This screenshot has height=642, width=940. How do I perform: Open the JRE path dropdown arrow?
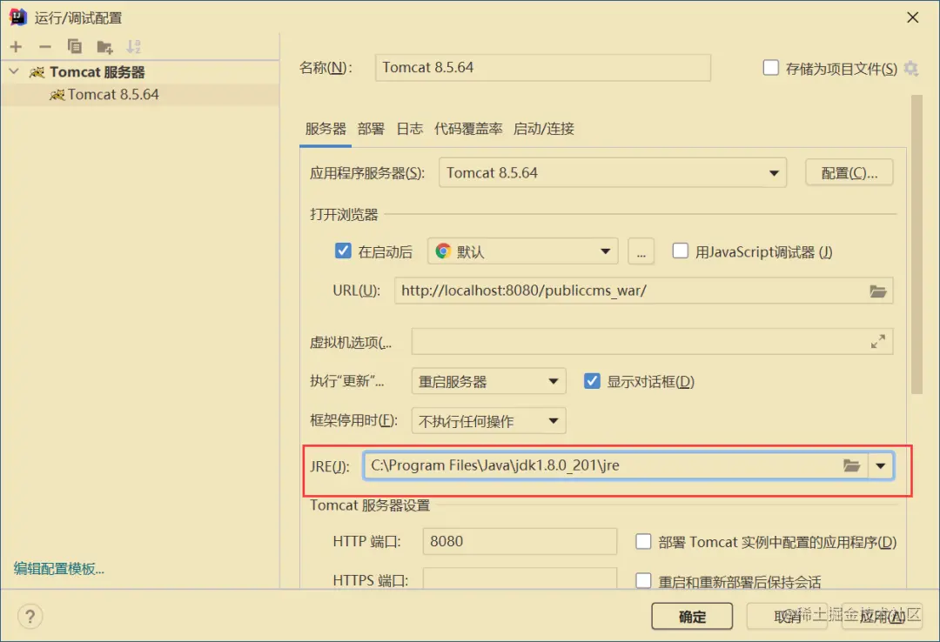pyautogui.click(x=881, y=465)
